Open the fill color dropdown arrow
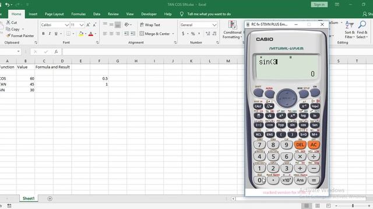The image size is (373, 209). 86,34
